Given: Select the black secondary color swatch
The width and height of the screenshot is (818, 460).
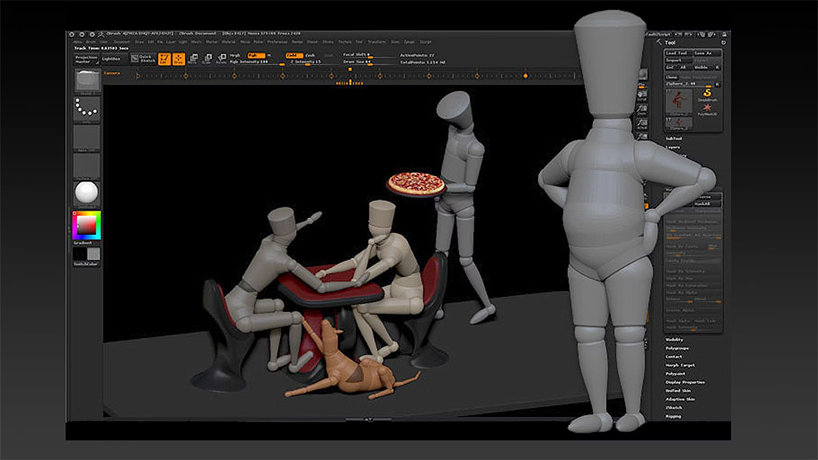Looking at the screenshot, I should tap(80, 254).
